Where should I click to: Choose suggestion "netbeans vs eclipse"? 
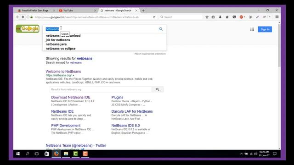[61, 49]
